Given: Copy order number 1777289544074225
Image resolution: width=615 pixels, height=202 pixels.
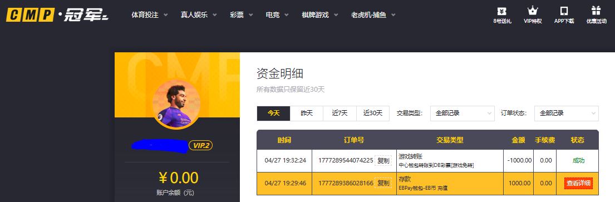Looking at the screenshot, I should pyautogui.click(x=383, y=161).
